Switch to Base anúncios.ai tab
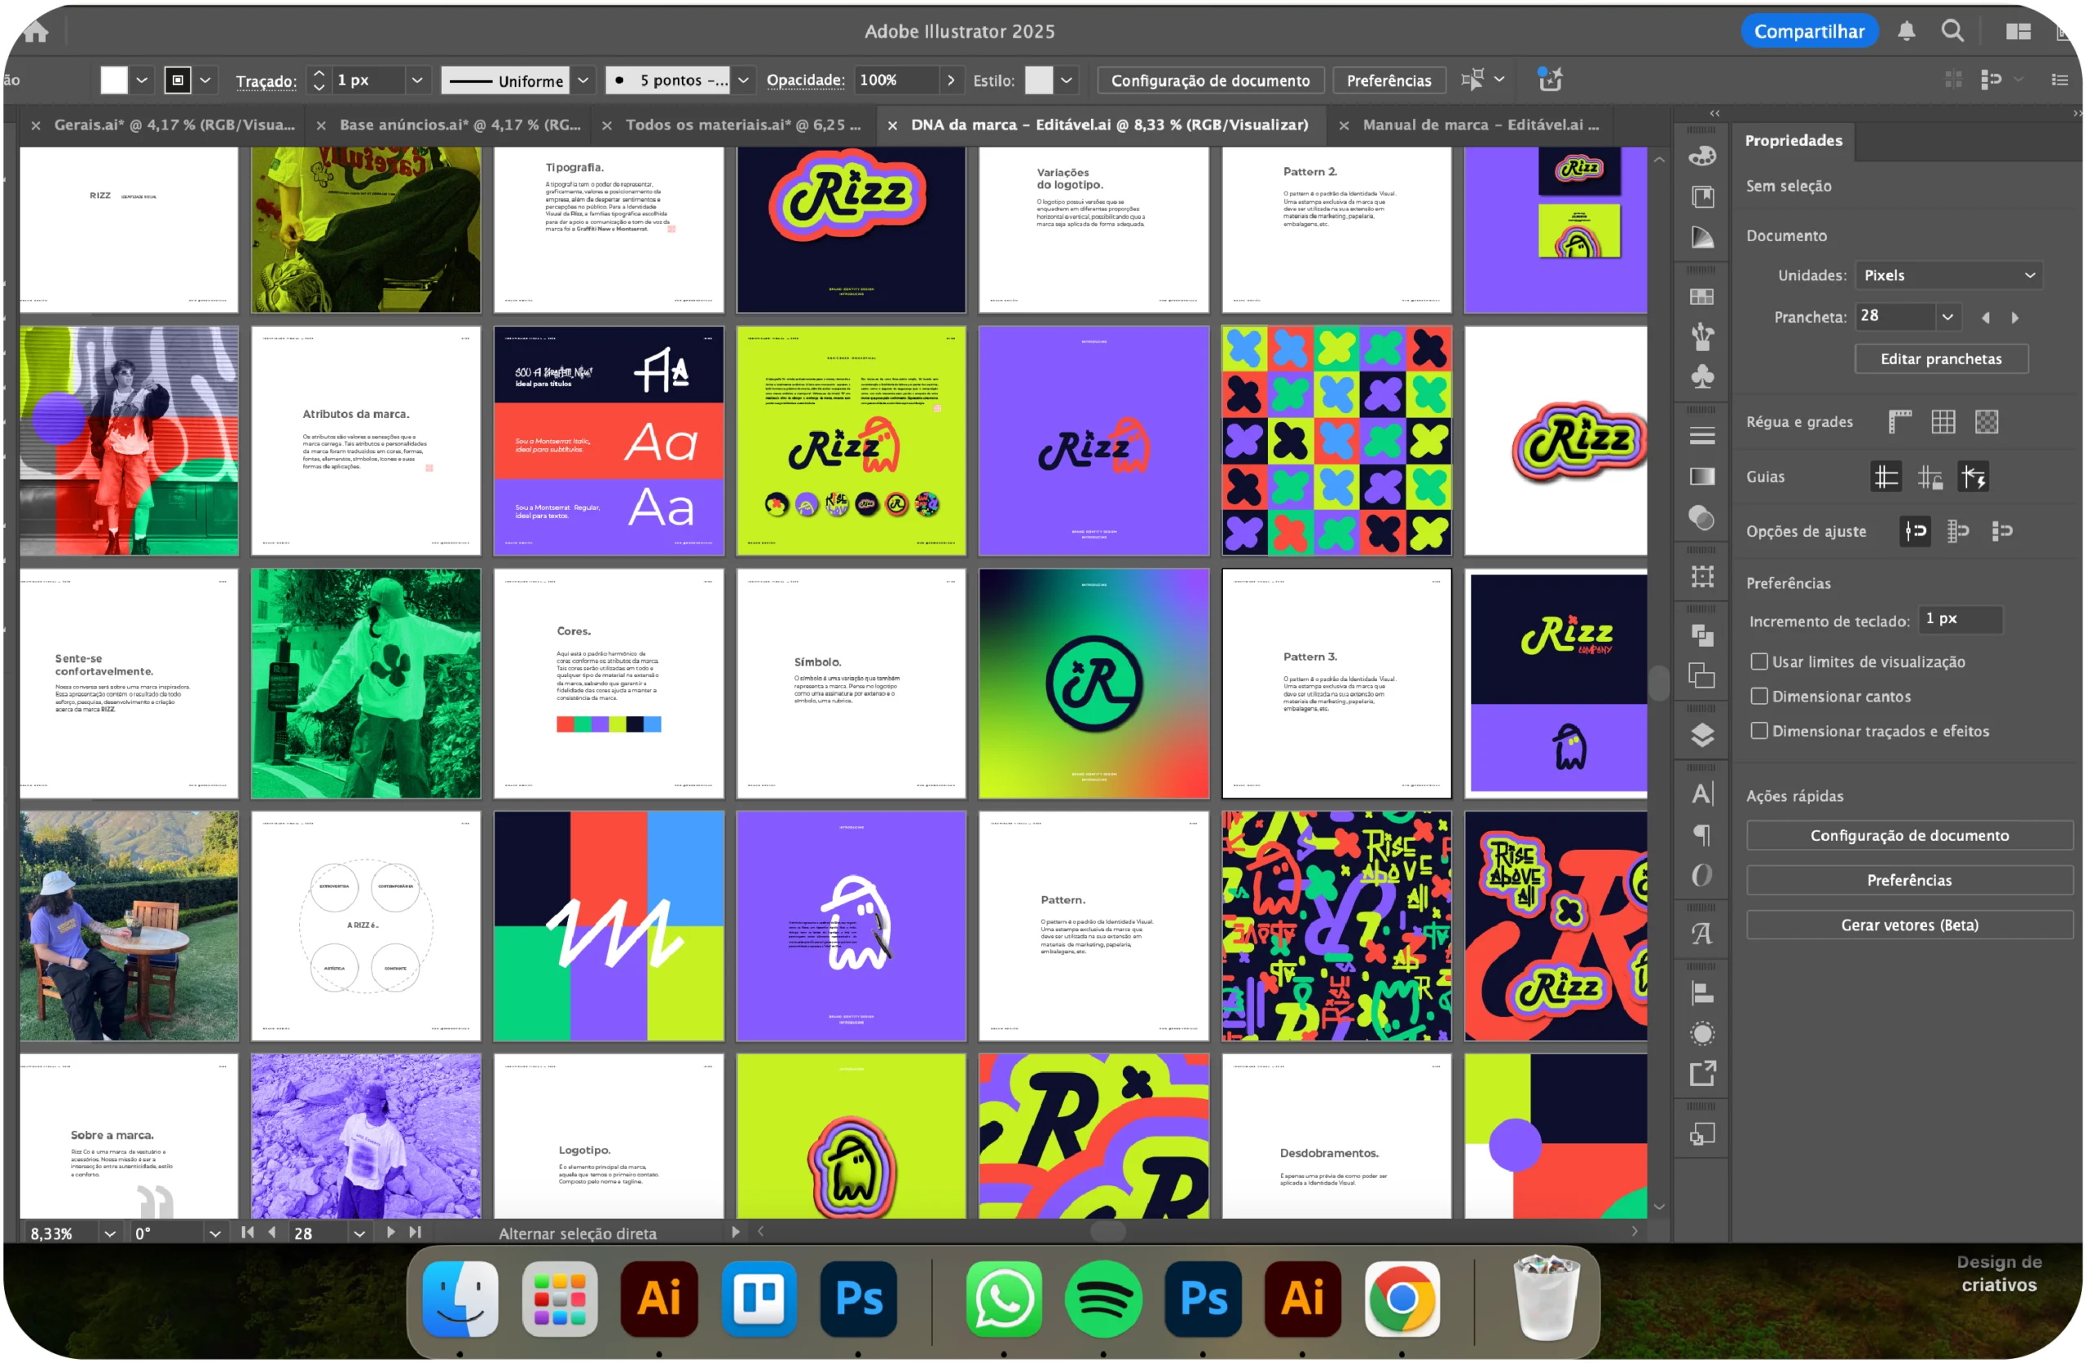The height and width of the screenshot is (1363, 2086). pyautogui.click(x=460, y=125)
